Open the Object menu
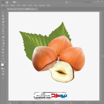Image resolution: width=104 pixels, height=104 pixels. 13,5
